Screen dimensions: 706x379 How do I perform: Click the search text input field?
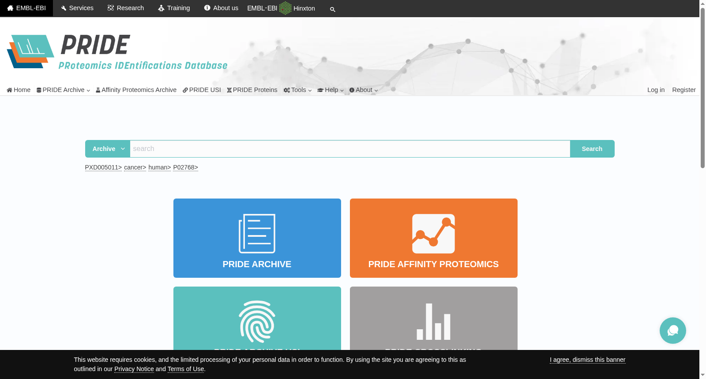tap(350, 149)
